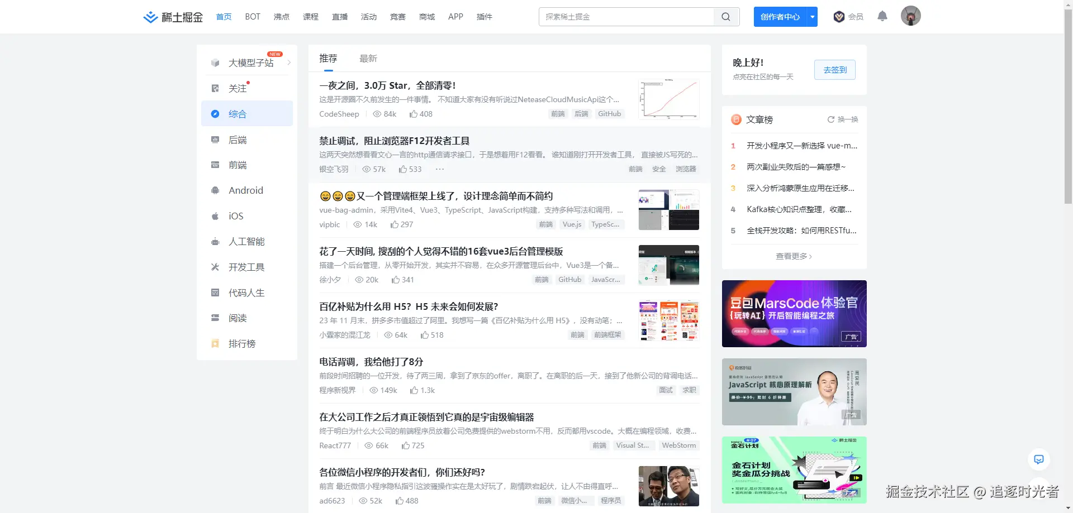Image resolution: width=1073 pixels, height=513 pixels.
Task: Expand the 创作者中心 dropdown arrow
Action: click(813, 17)
